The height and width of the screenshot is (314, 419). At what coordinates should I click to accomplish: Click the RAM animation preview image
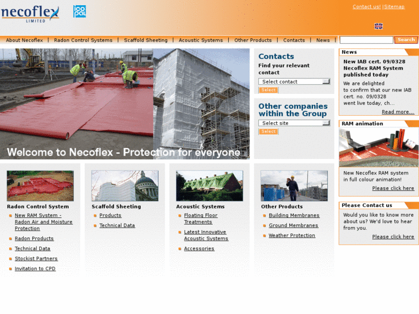point(379,147)
